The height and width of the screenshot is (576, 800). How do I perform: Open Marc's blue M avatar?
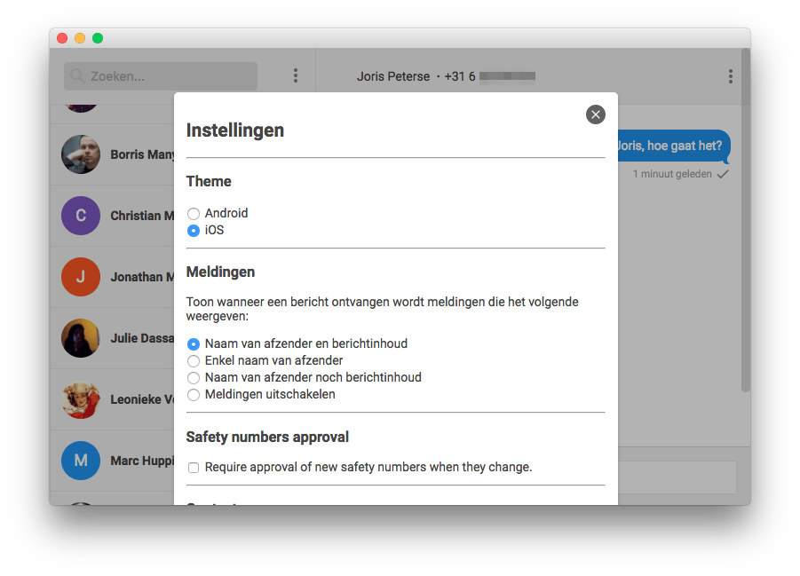click(x=81, y=461)
